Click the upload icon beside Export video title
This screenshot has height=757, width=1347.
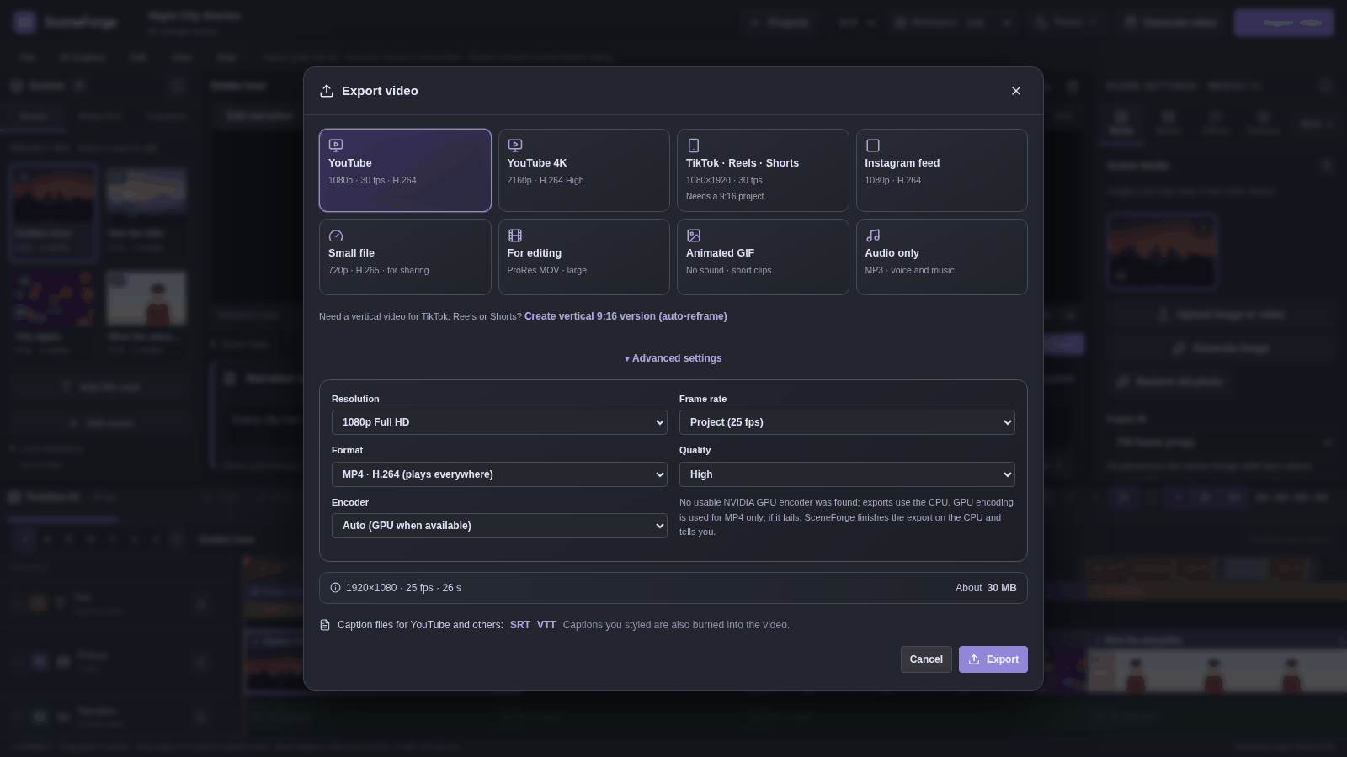327,91
